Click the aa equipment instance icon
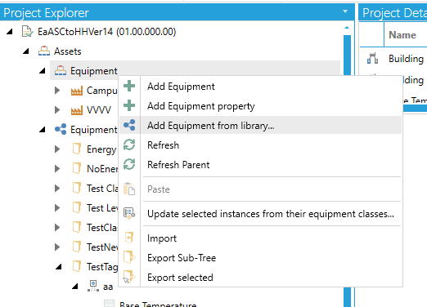Viewport: 427px width, 307px height. coord(93,286)
